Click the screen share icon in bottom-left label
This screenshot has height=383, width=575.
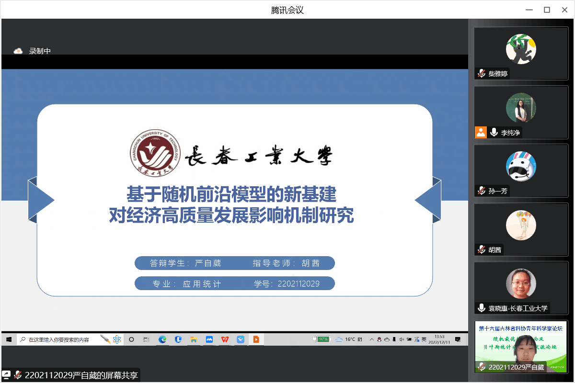pos(7,375)
